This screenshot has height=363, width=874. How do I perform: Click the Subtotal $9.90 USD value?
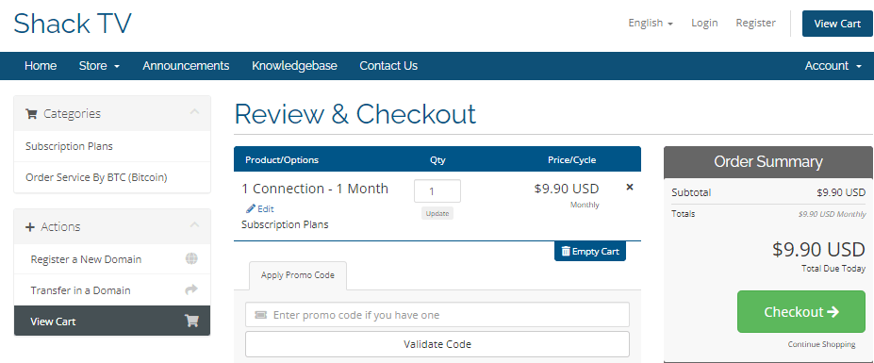[841, 193]
